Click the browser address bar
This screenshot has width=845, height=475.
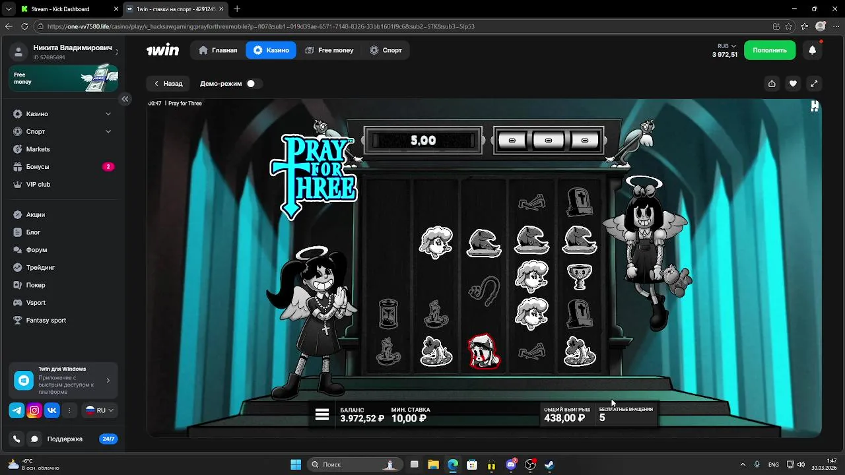pyautogui.click(x=403, y=26)
